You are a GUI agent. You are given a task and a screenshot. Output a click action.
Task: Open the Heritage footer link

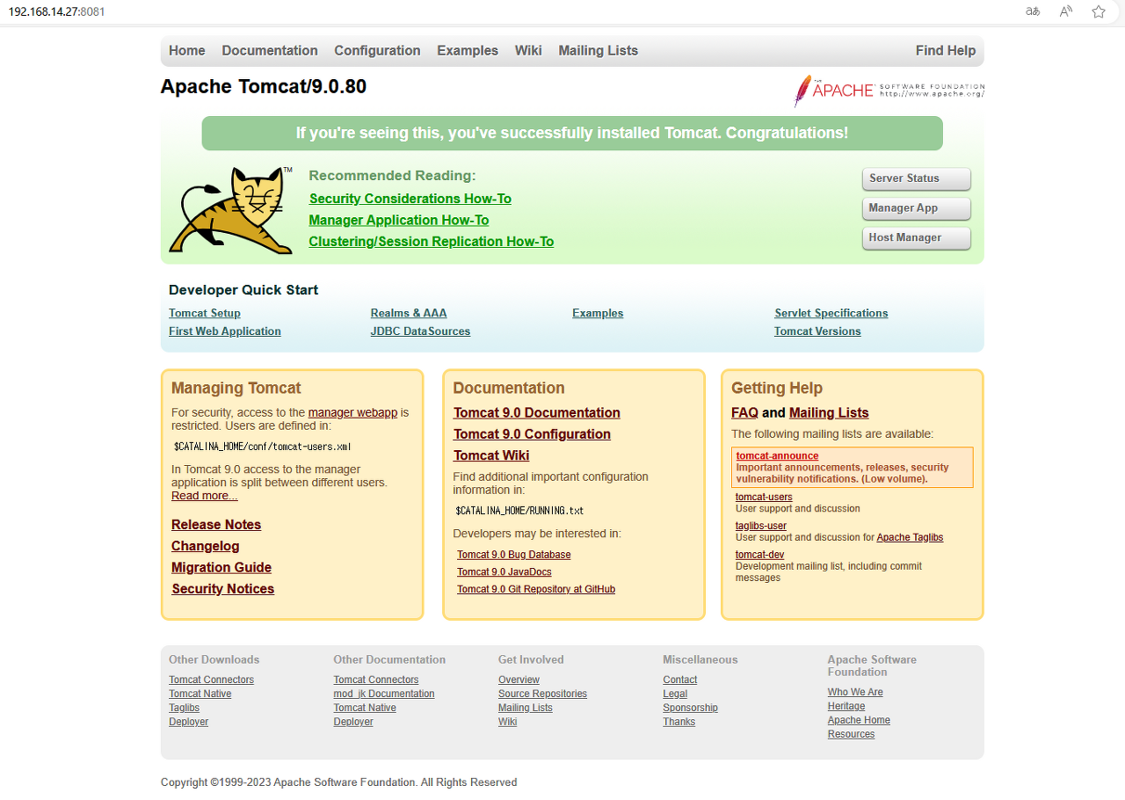(846, 706)
